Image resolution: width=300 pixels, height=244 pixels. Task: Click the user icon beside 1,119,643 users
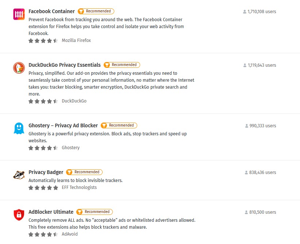[x=245, y=65]
